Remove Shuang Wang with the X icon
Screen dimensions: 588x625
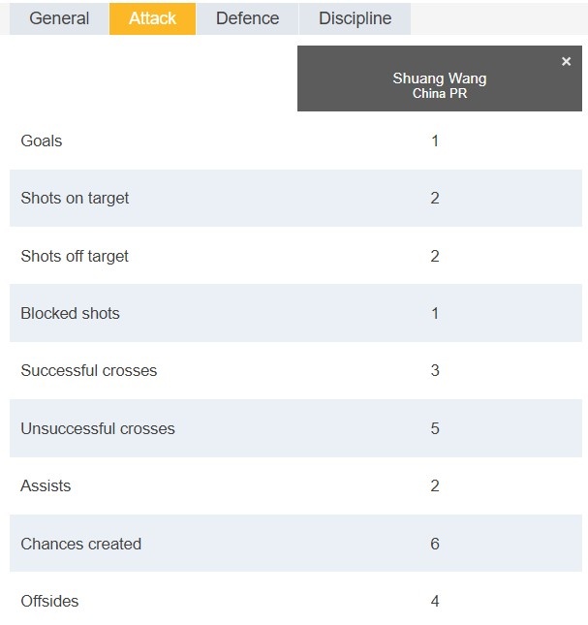point(566,61)
